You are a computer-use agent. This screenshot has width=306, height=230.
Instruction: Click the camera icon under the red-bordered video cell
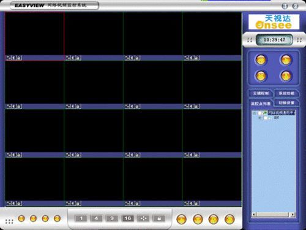pyautogui.click(x=9, y=58)
